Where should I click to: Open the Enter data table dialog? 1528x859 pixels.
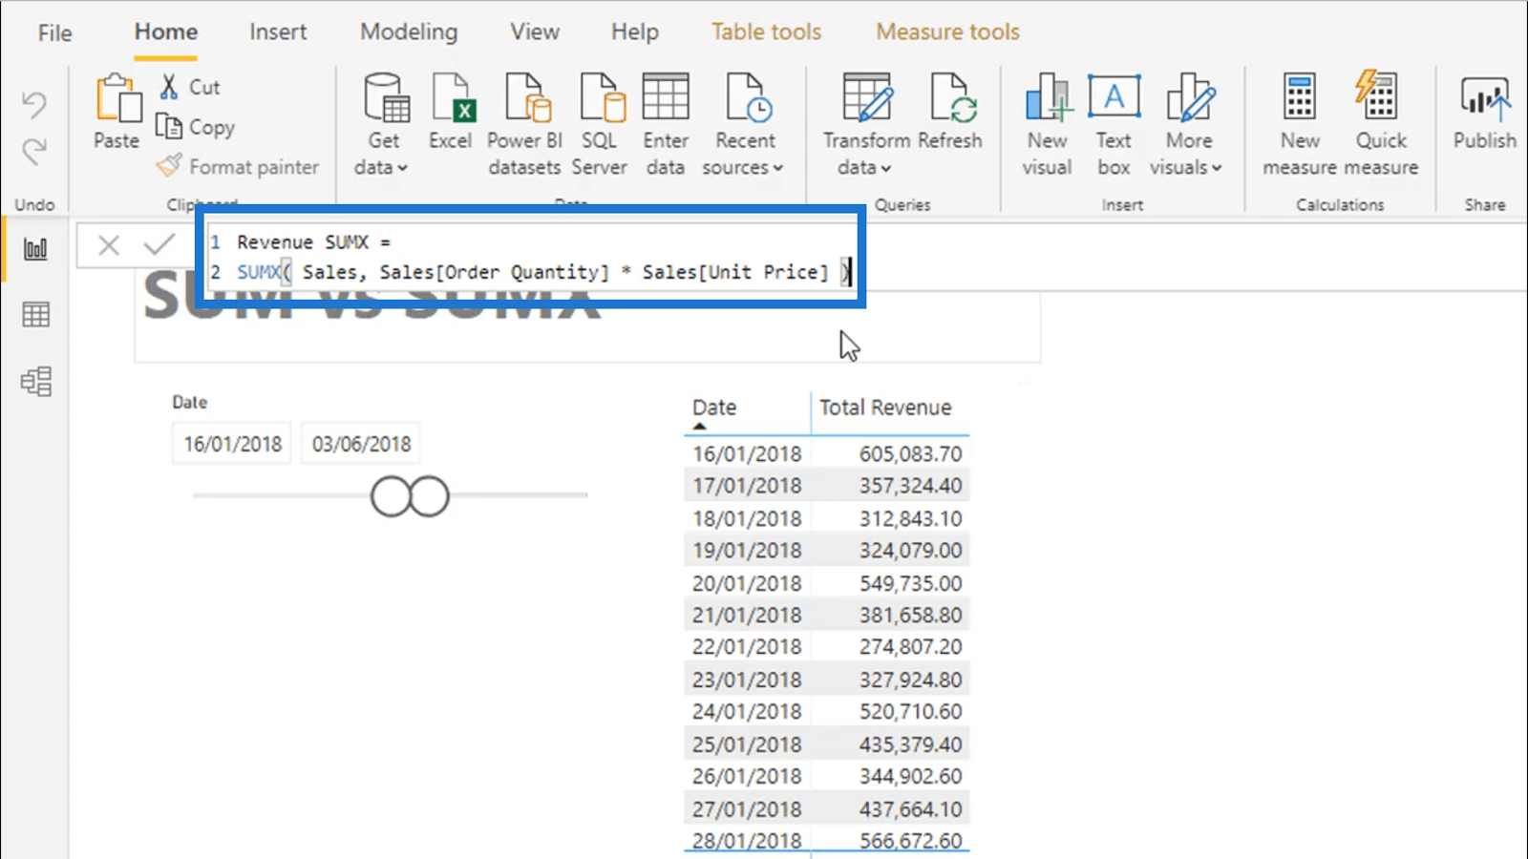[666, 125]
